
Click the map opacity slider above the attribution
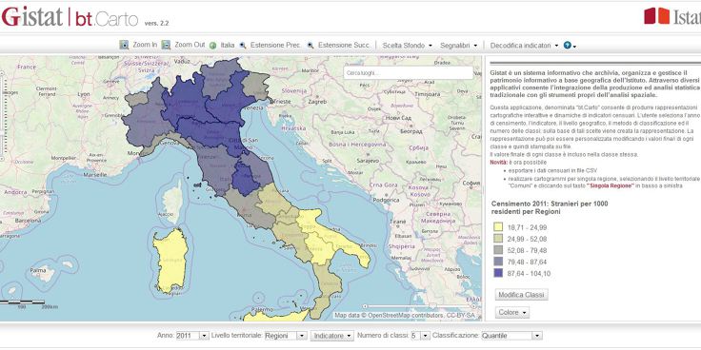(421, 306)
